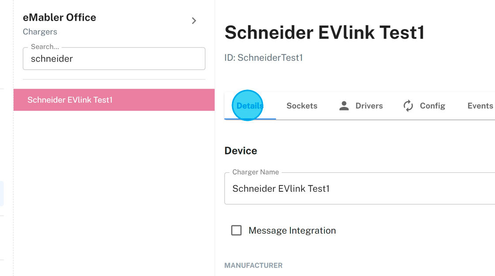Enable the Message Integration checkbox
Screen dimensions: 495x276
pos(236,230)
